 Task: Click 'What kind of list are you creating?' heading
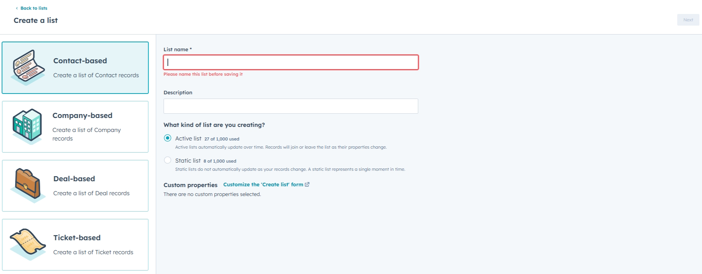[214, 125]
